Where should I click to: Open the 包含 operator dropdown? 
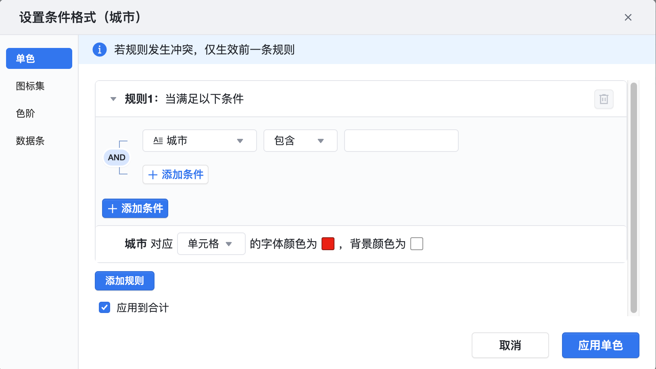[300, 141]
